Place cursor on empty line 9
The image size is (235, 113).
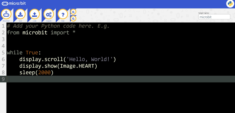click(121, 79)
